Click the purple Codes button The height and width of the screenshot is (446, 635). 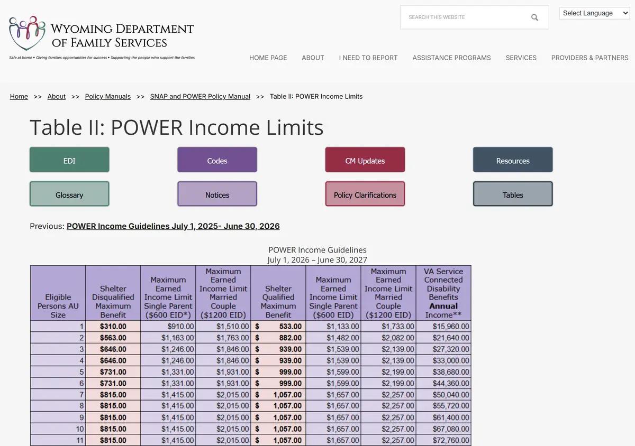coord(217,160)
